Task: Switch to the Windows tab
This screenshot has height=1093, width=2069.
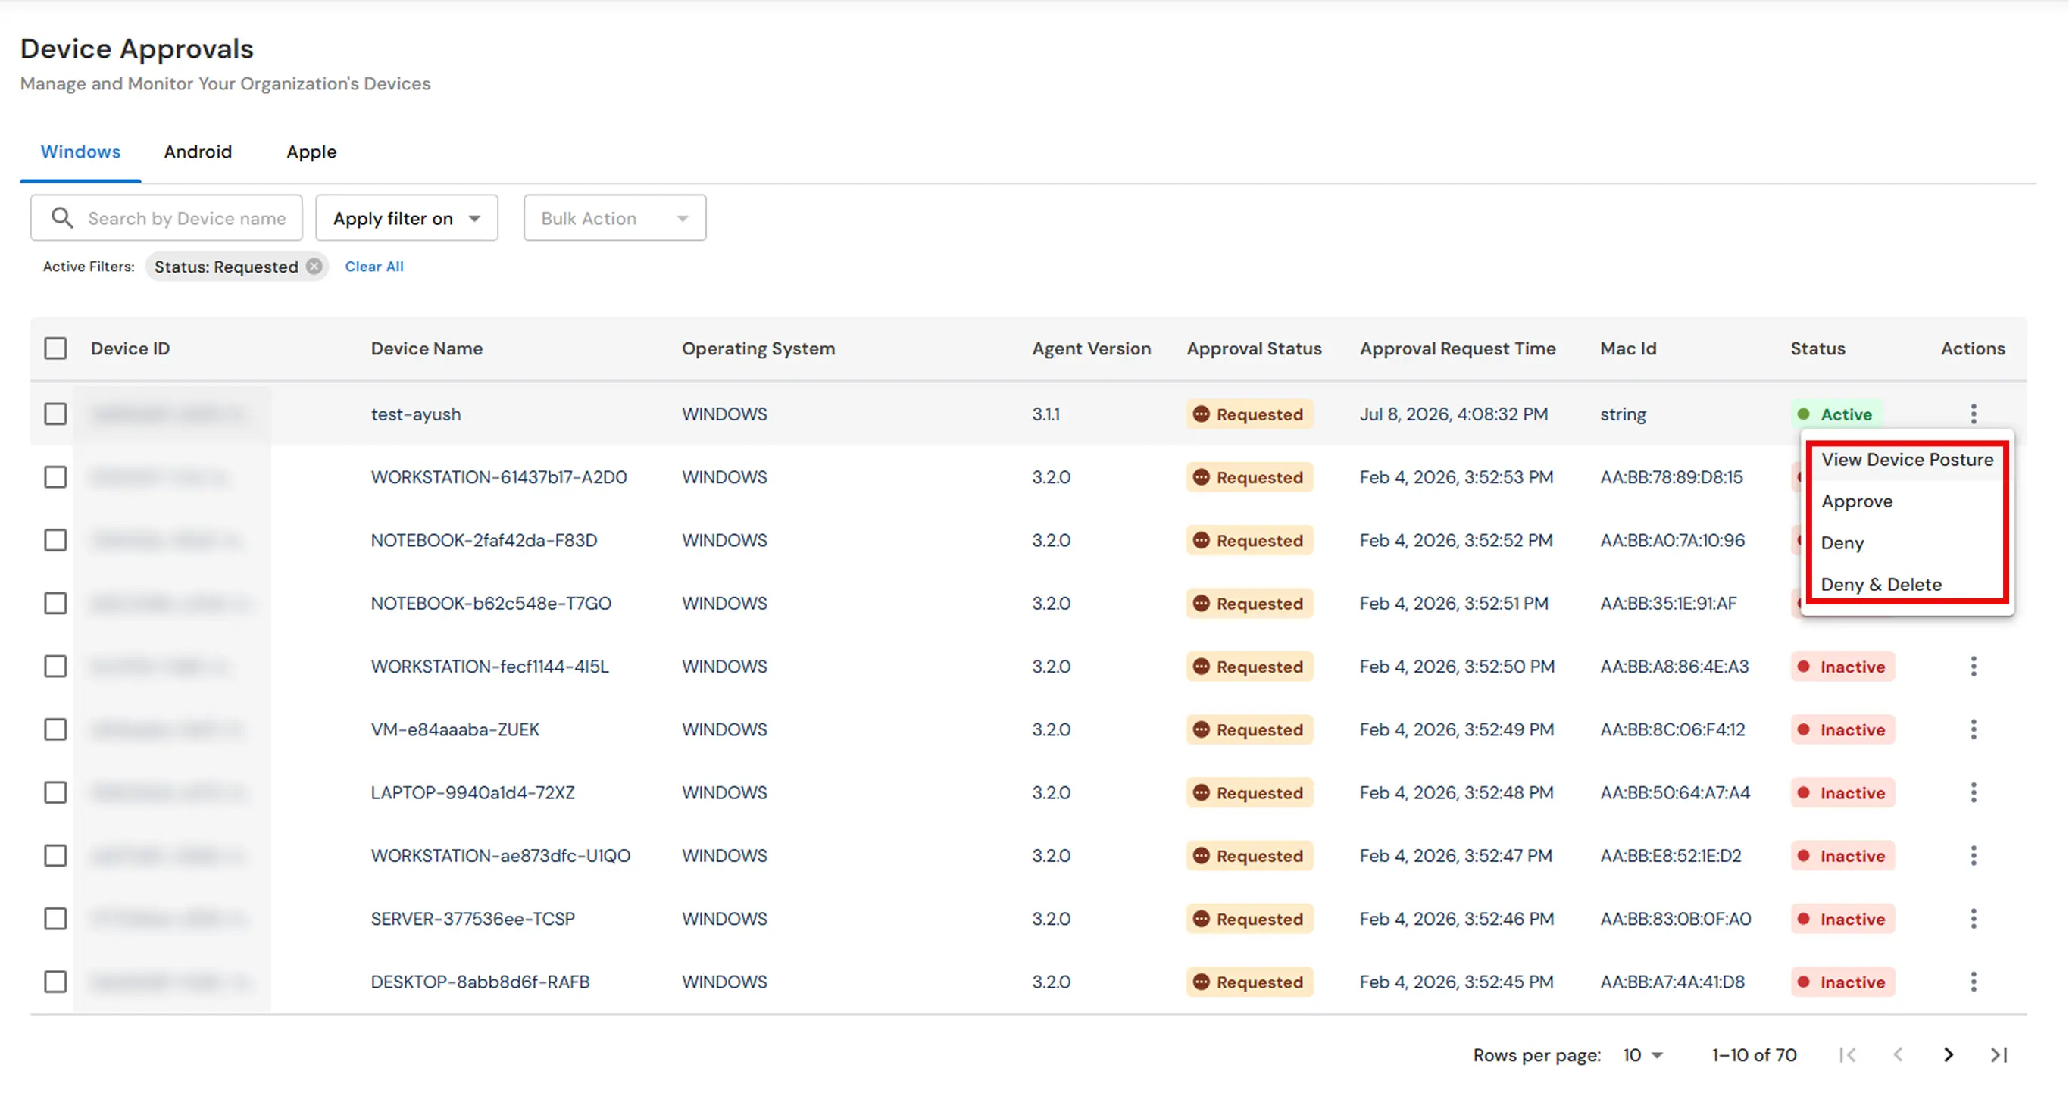Action: [80, 151]
